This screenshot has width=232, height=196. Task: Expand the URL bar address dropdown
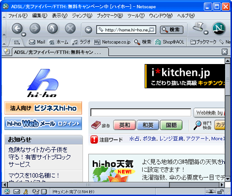pos(152,30)
